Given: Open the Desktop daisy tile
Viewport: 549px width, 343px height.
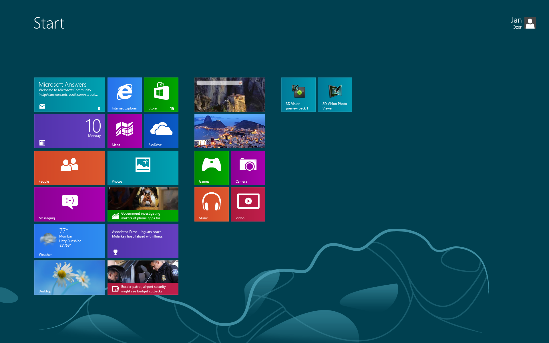Looking at the screenshot, I should [69, 277].
